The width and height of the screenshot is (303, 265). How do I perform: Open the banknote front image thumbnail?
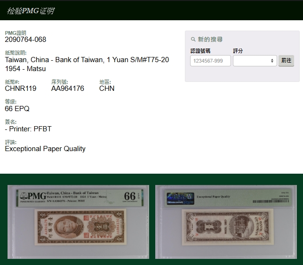point(78,222)
